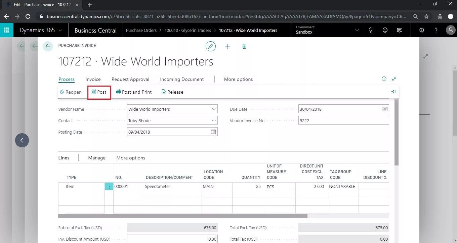
Task: Open row options for Speedometer line
Action: pos(109,187)
